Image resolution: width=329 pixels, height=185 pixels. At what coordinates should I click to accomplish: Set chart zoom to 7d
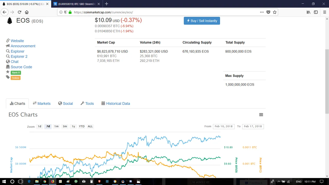tap(48, 126)
